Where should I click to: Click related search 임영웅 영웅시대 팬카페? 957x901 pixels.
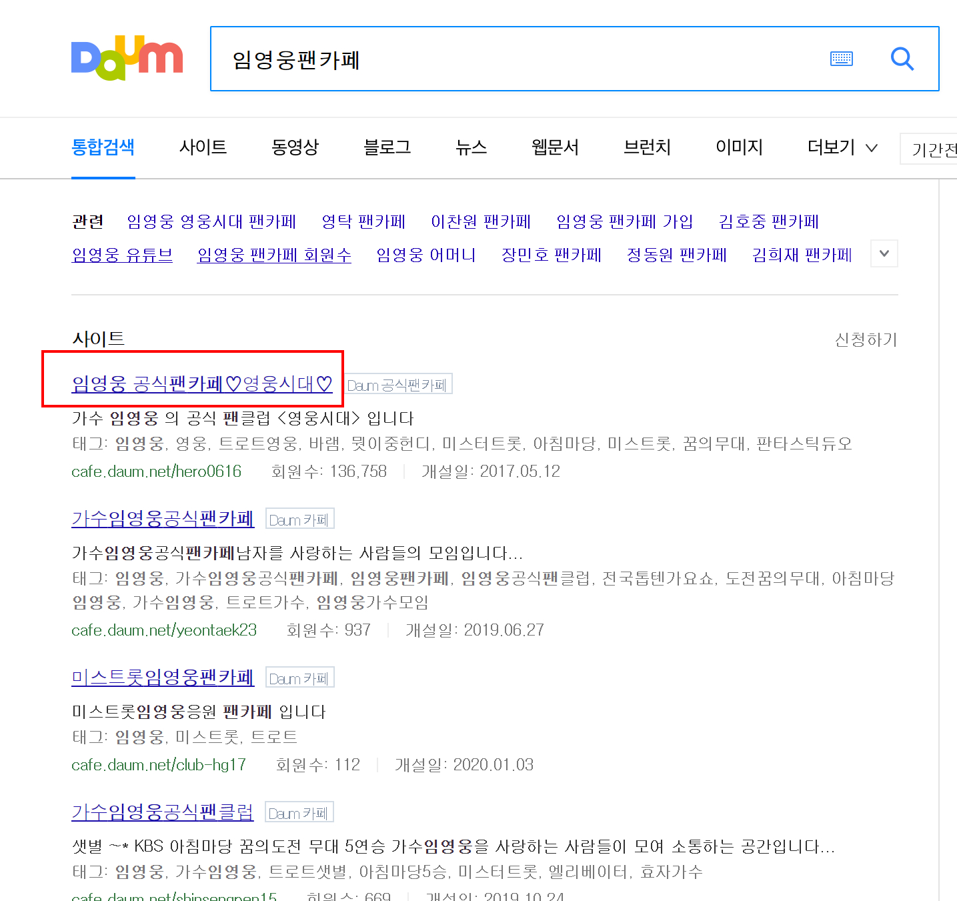[x=211, y=221]
